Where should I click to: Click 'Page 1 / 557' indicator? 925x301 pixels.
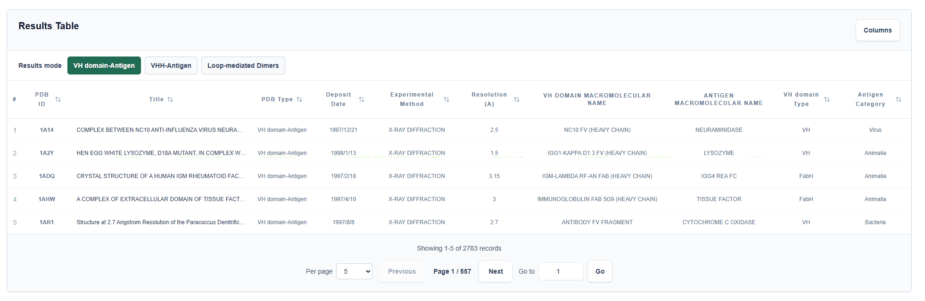[x=452, y=271]
